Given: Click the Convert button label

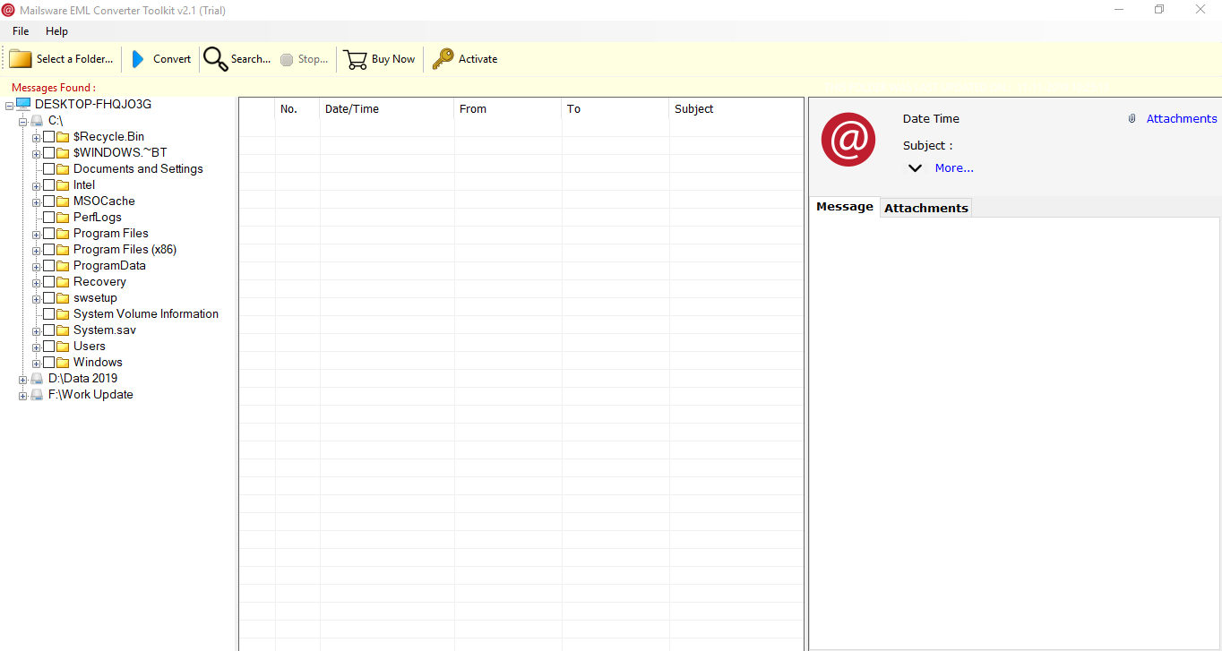Looking at the screenshot, I should (x=172, y=59).
